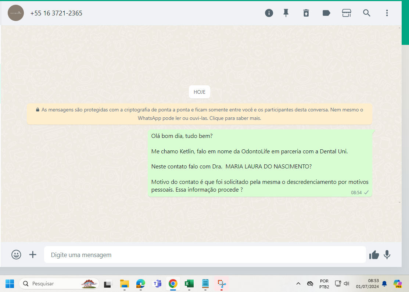Viewport: 409px width, 292px height.
Task: Click the encryption notice to learn more
Action: (200, 114)
